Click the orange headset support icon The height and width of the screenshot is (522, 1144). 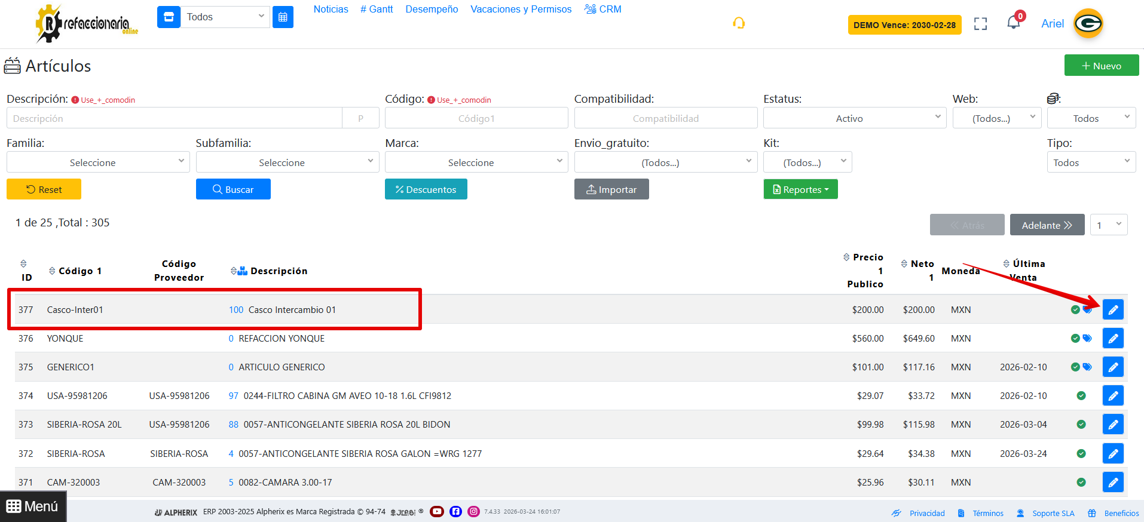click(x=739, y=23)
